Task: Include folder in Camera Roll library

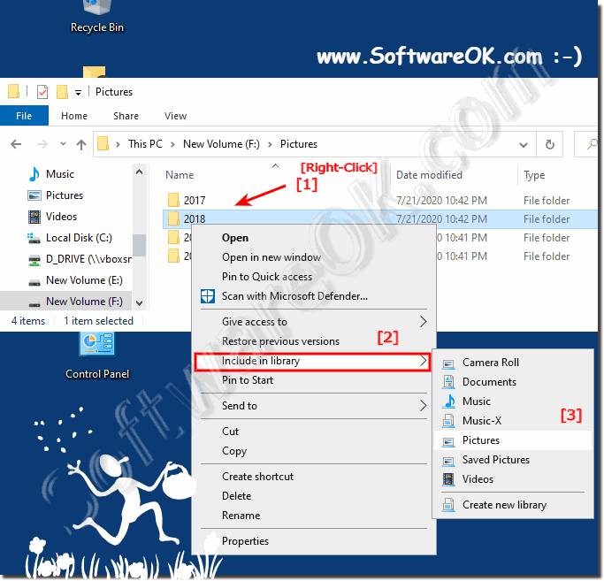Action: (x=513, y=363)
